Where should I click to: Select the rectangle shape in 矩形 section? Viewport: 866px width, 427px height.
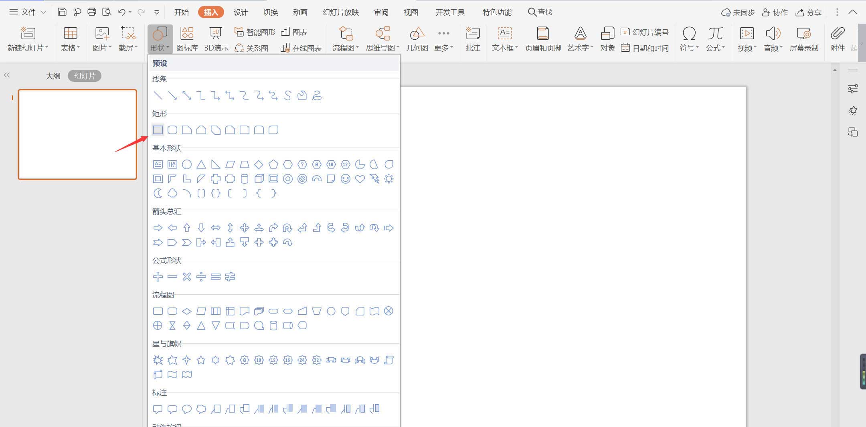click(158, 130)
